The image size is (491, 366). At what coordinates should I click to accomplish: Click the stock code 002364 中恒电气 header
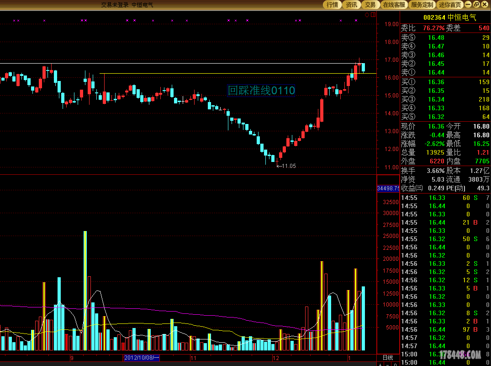449,17
